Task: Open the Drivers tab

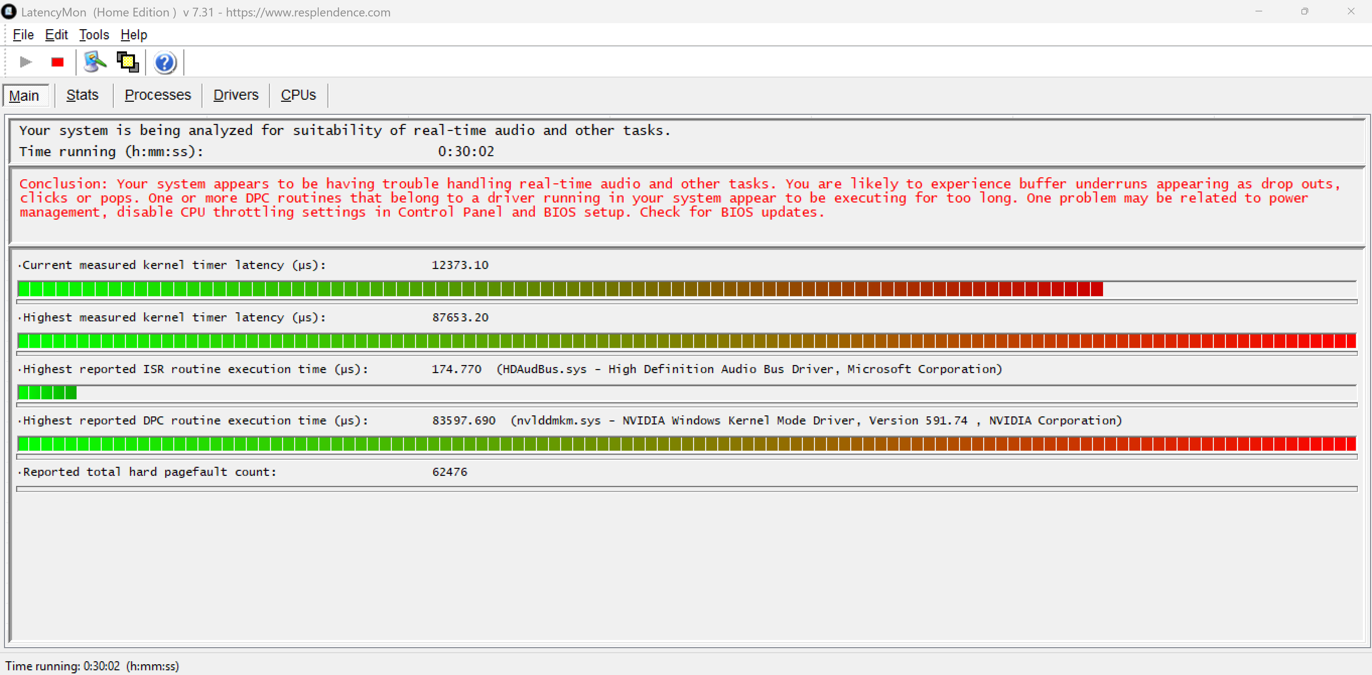Action: click(x=235, y=95)
